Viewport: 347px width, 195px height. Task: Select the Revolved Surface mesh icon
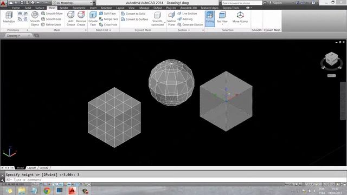(x=20, y=14)
